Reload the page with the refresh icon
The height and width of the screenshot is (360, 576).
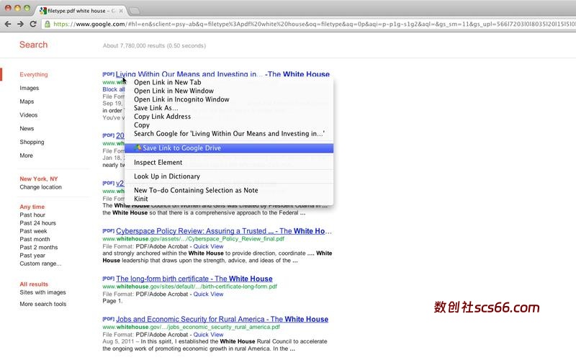pos(33,24)
